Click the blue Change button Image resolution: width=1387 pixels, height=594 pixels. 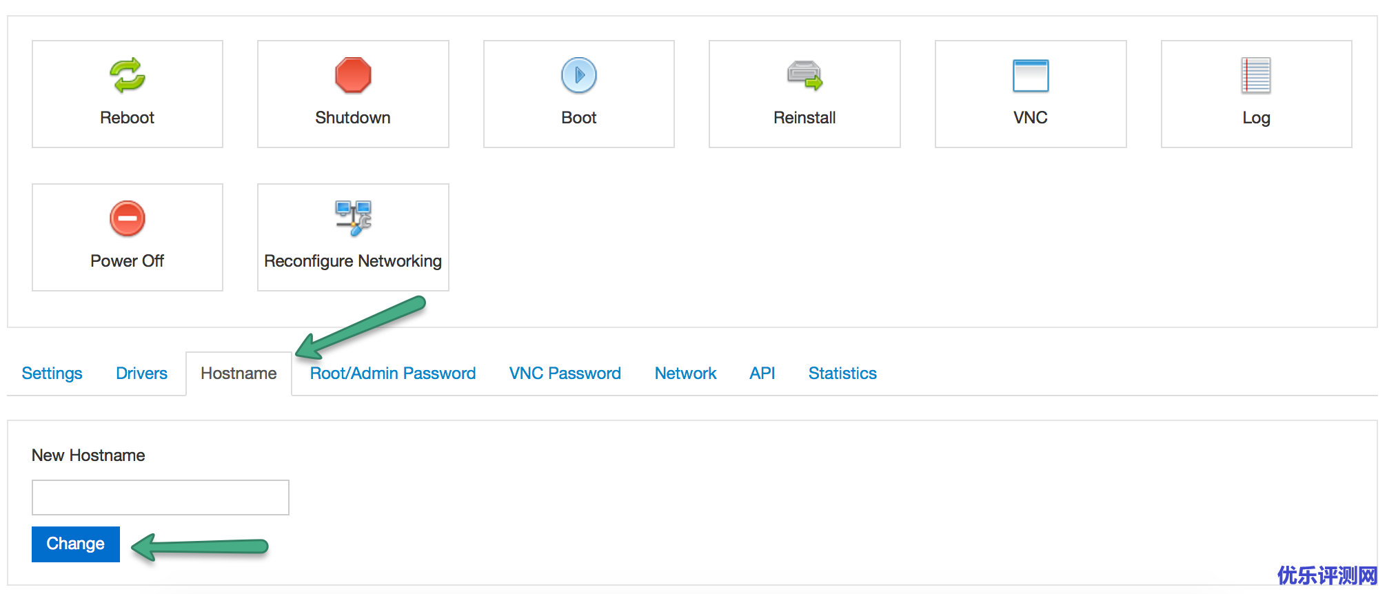click(76, 544)
